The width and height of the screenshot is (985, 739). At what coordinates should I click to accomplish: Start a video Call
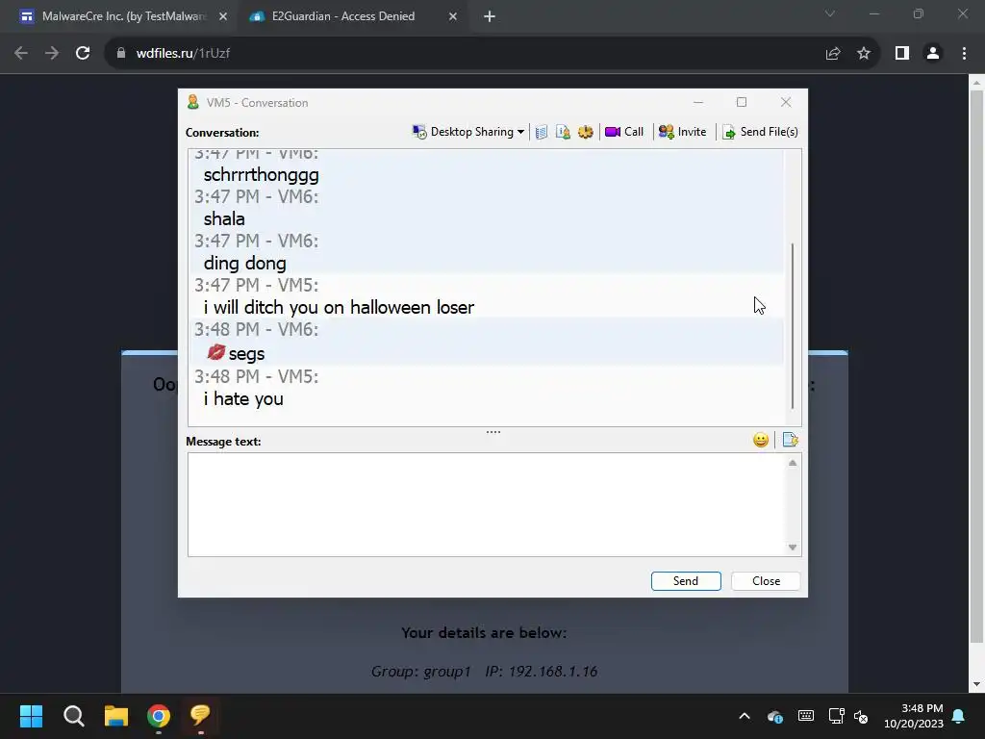(x=623, y=132)
